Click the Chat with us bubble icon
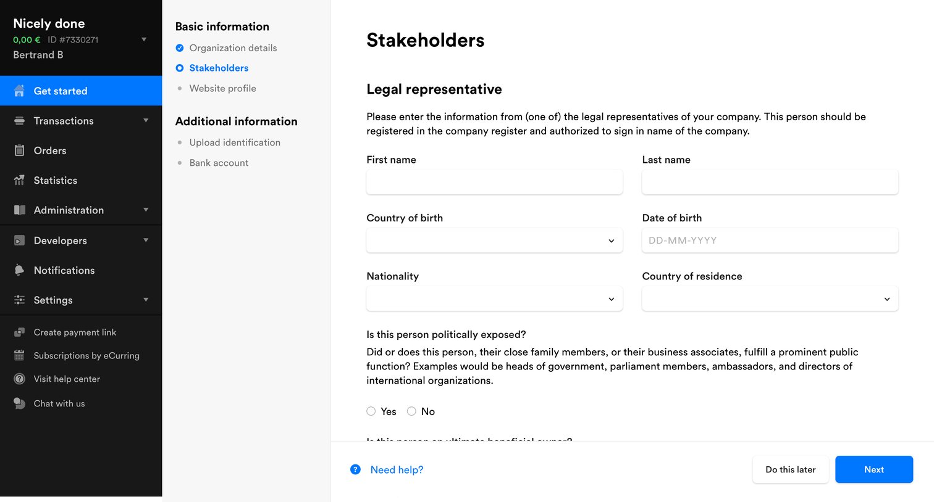 click(x=19, y=403)
